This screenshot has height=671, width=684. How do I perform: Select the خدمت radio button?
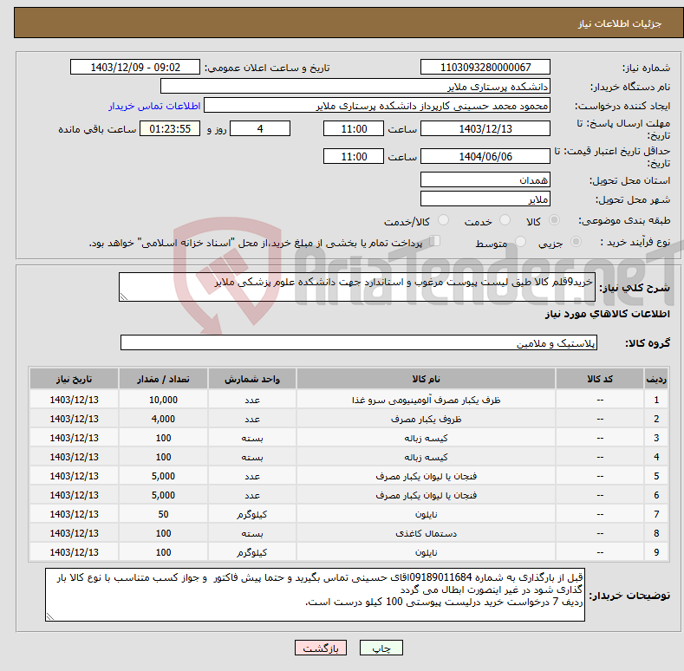click(x=505, y=220)
